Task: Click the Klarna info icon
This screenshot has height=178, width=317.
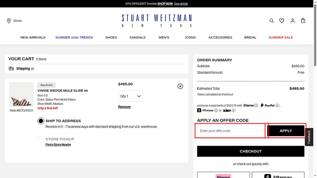Action: point(256,105)
